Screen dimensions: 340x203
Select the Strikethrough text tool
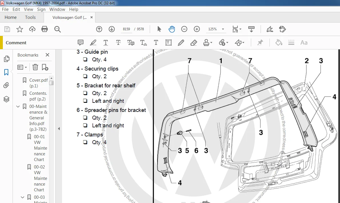coord(118,43)
